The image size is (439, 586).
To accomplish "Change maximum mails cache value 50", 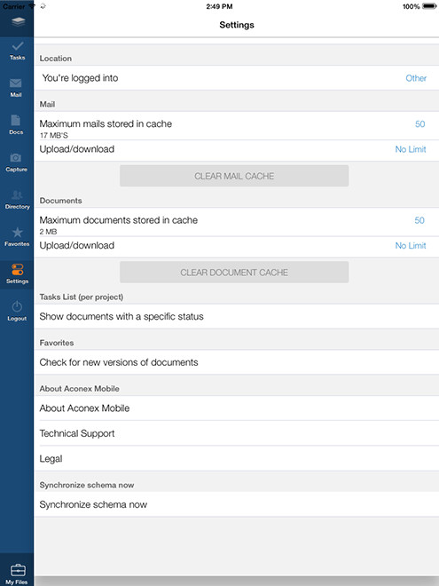I will [420, 124].
